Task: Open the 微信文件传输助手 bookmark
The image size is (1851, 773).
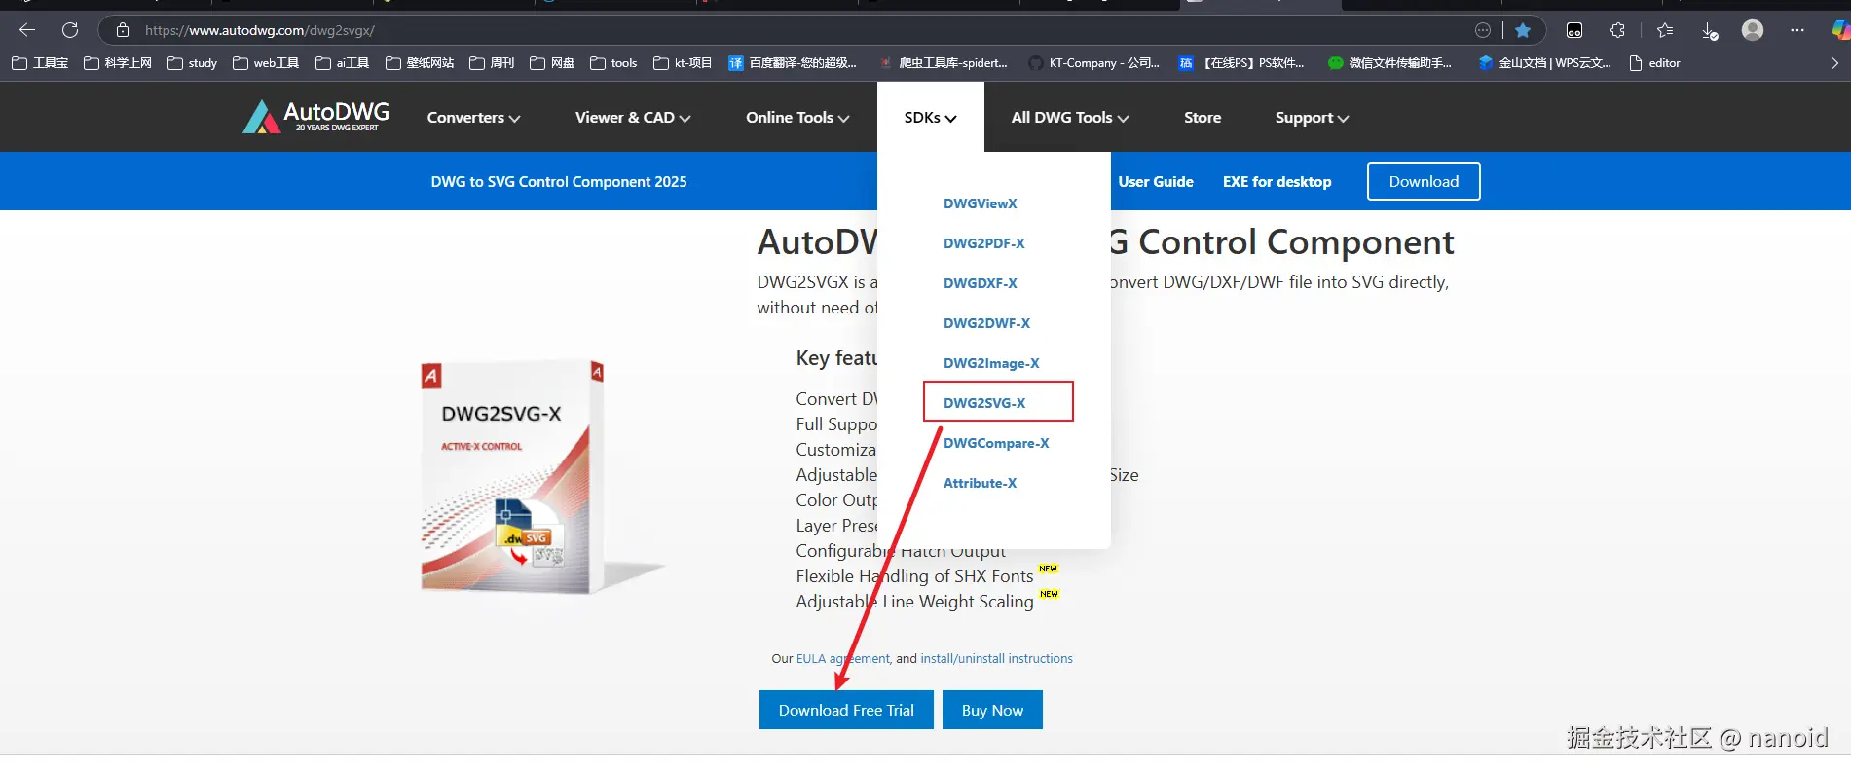Action: (x=1390, y=63)
